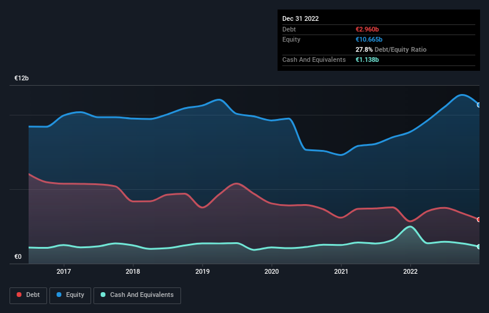489x313 pixels.
Task: Click the Dec 31 2022 tooltip date
Action: click(300, 18)
